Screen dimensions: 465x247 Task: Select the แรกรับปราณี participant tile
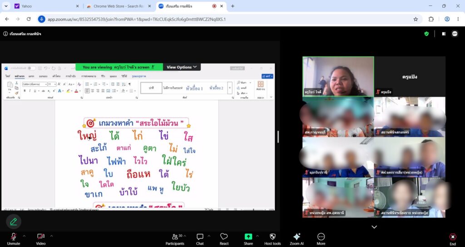(338, 157)
